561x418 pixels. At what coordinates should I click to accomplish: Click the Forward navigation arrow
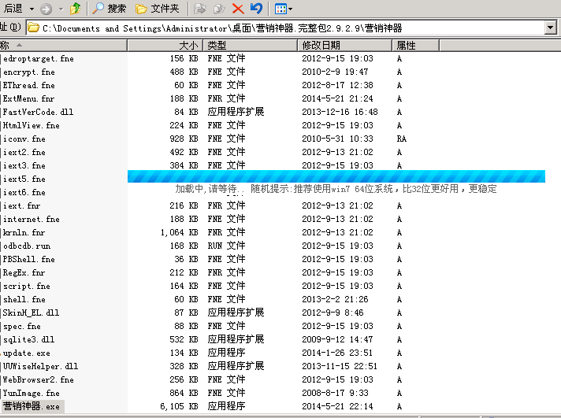[x=46, y=9]
